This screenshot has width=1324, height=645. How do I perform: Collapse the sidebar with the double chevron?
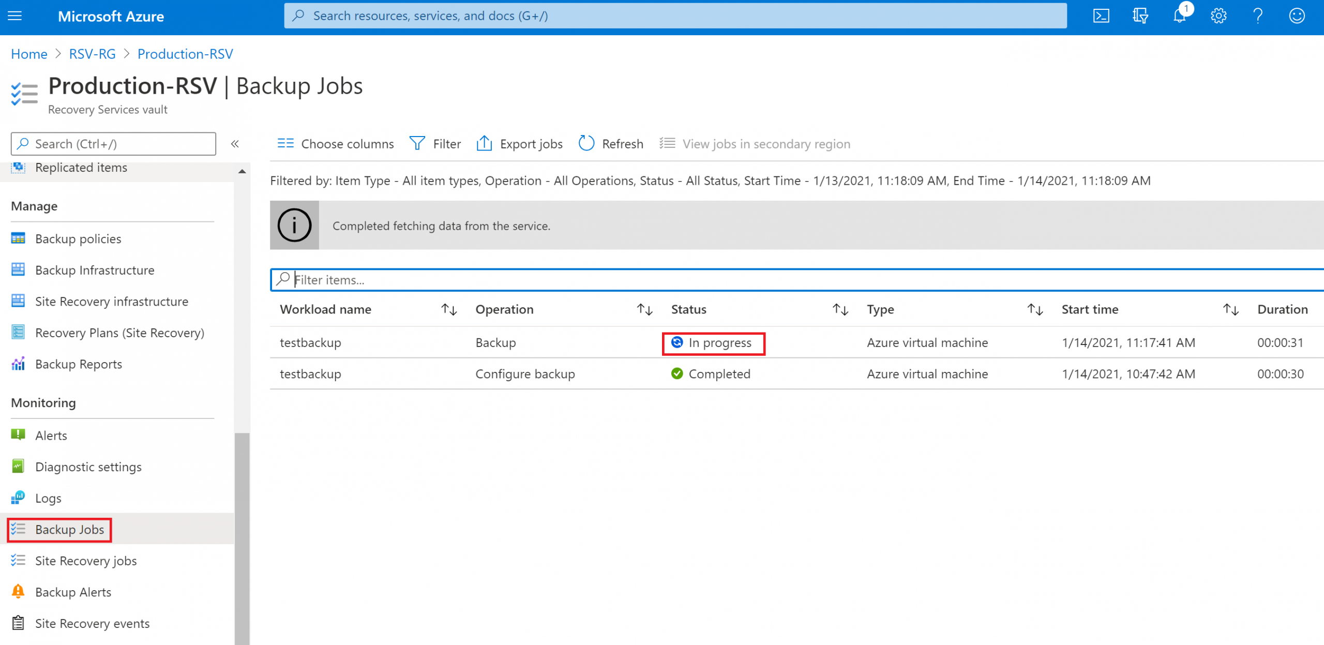click(235, 144)
